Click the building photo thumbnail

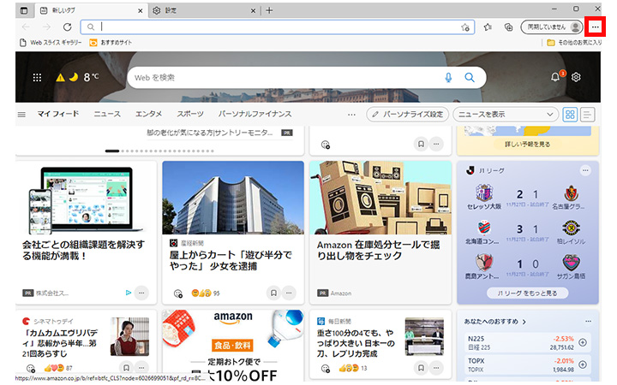(233, 198)
